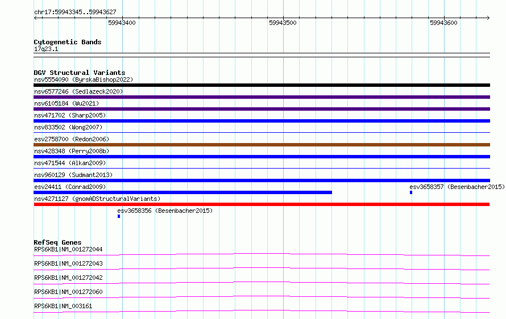Select the small esv3658356 variant marker
This screenshot has height=319, width=506.
click(x=119, y=216)
